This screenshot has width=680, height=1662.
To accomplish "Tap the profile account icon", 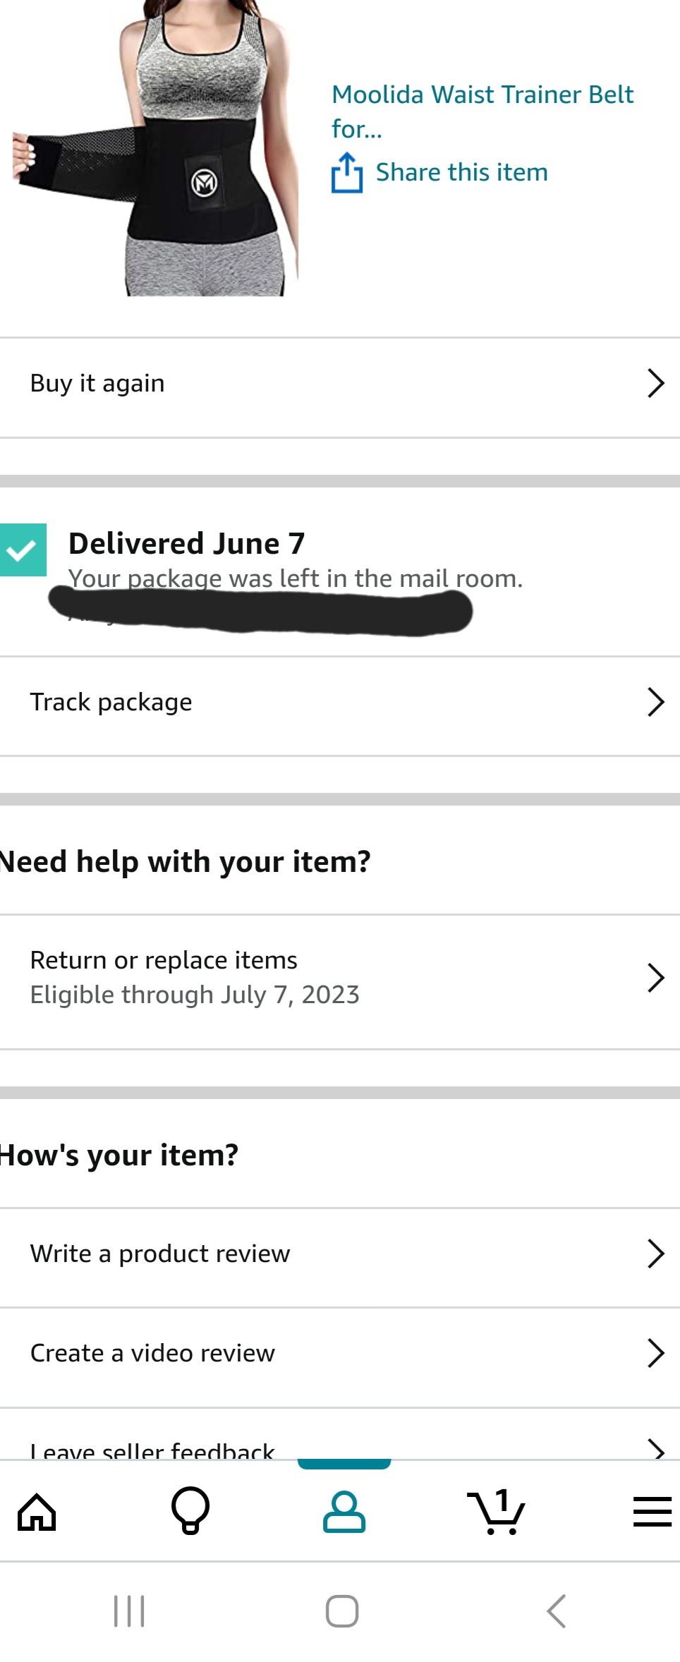I will 344,1512.
